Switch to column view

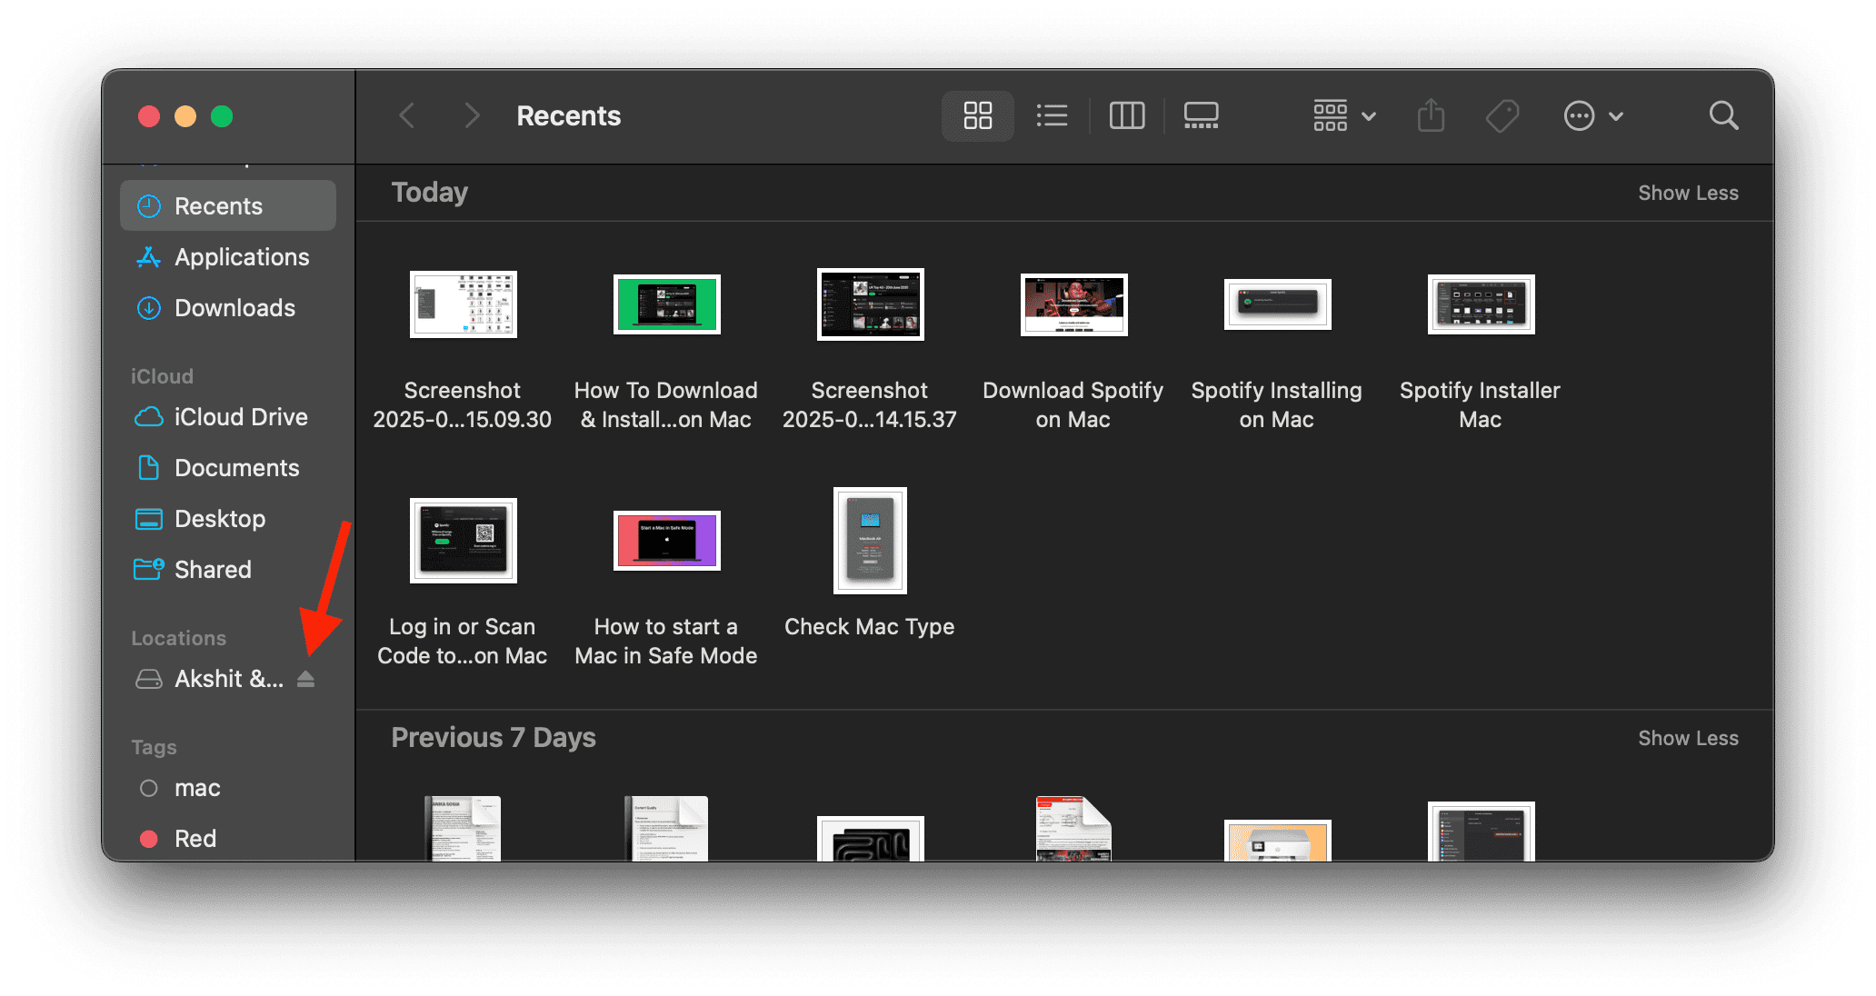1127,115
